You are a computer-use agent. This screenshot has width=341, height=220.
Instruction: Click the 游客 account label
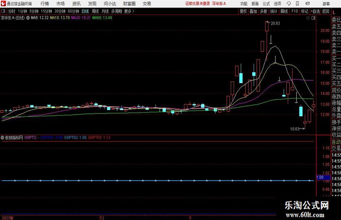326,4
